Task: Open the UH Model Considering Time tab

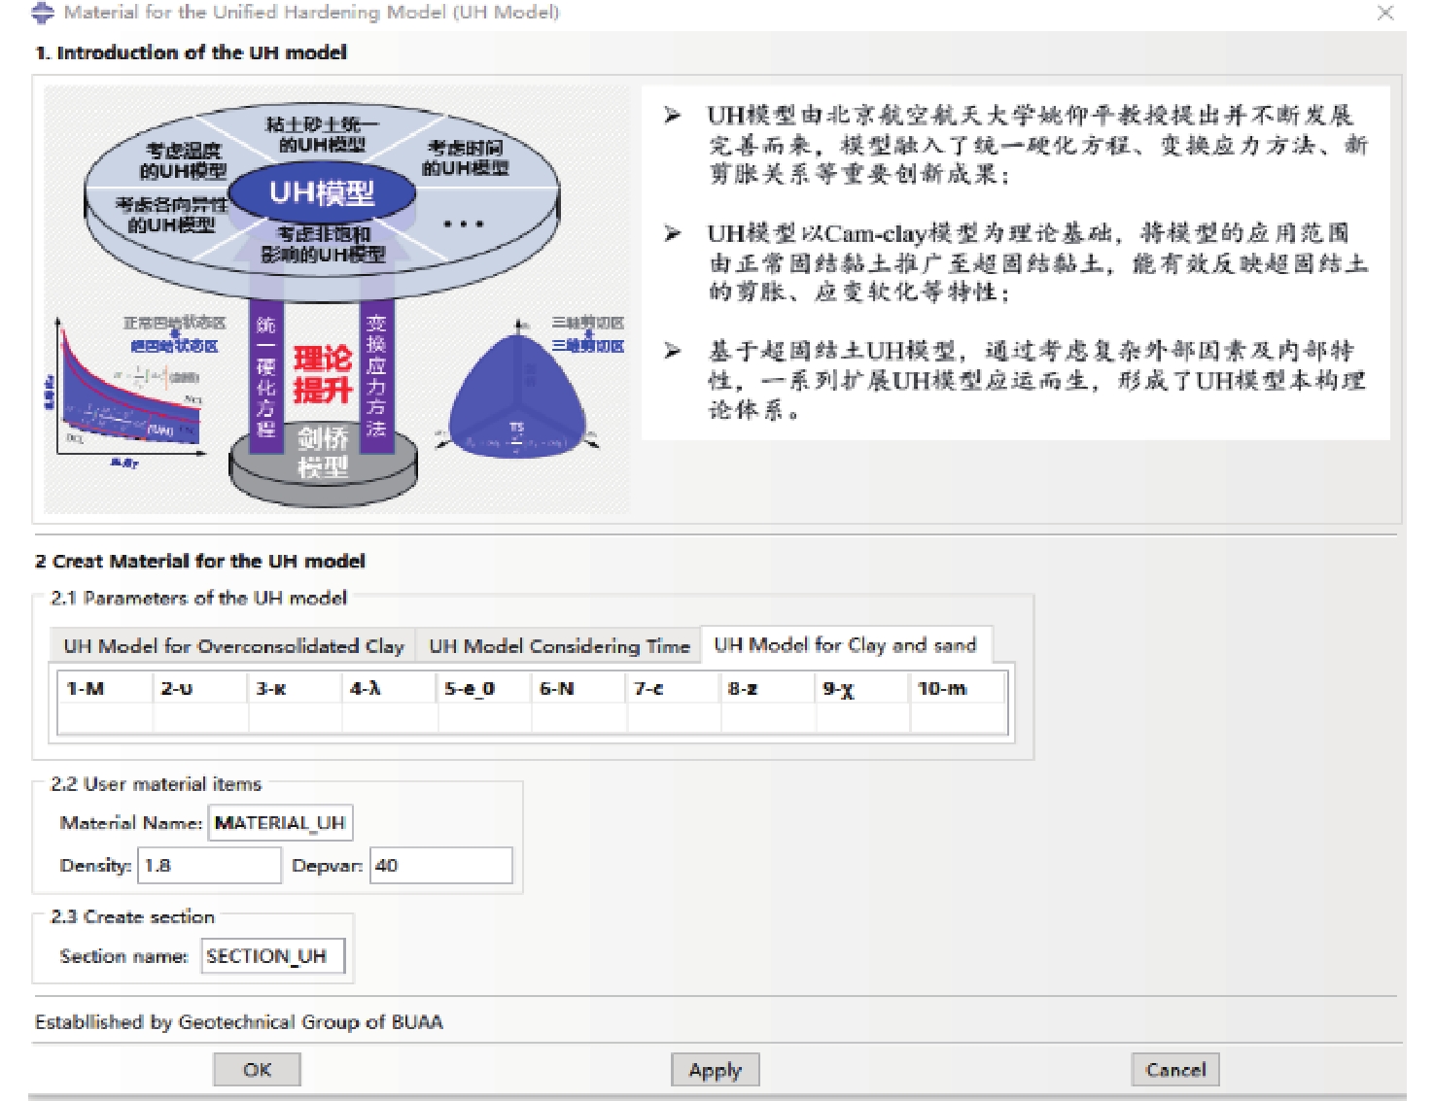Action: tap(559, 646)
